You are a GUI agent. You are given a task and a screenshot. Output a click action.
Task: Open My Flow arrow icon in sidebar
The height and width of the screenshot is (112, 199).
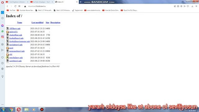point(2,50)
